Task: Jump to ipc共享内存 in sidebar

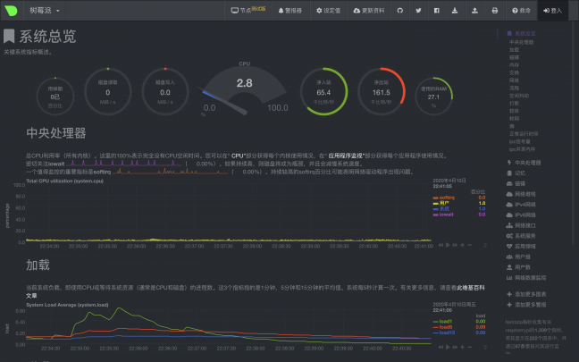Action: (x=522, y=149)
